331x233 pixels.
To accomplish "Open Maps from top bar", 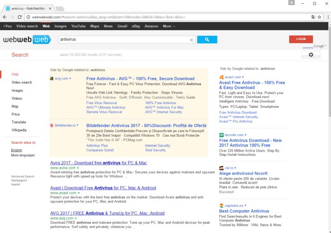I will (x=94, y=26).
